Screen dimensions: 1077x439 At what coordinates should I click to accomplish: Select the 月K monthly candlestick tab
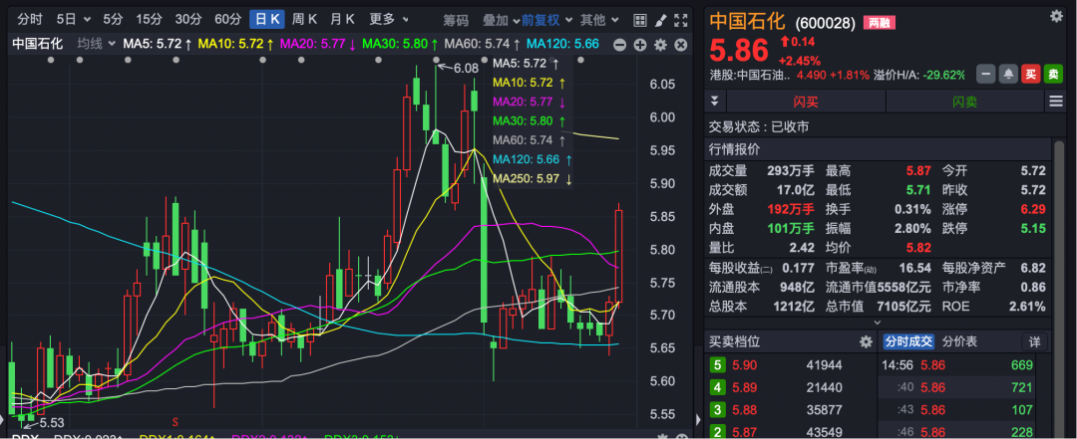342,19
